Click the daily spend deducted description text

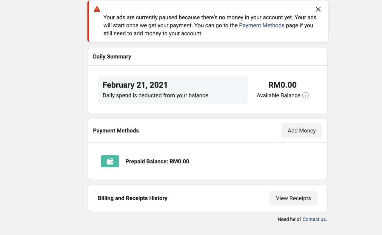coord(156,95)
